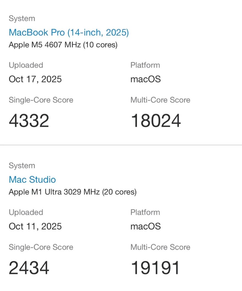Click macOS platform value for MacBook Pro
The height and width of the screenshot is (291, 242).
(x=145, y=79)
